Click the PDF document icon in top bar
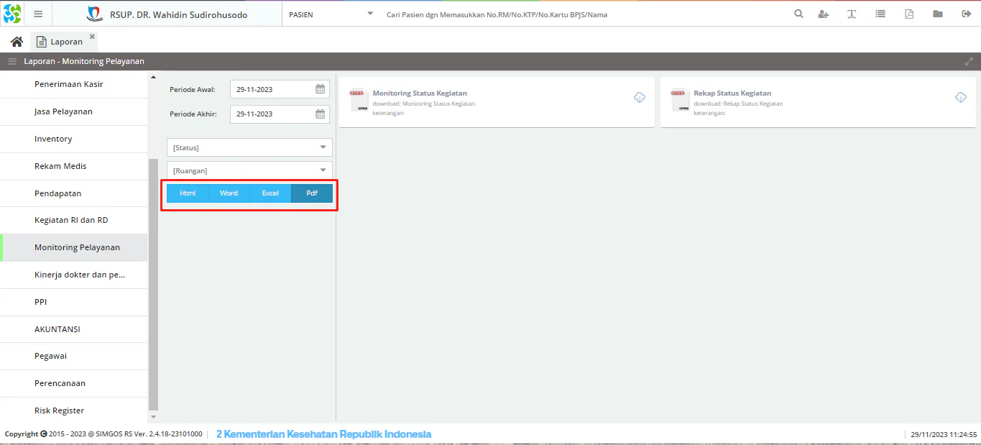Viewport: 981px width, 445px height. click(x=909, y=14)
